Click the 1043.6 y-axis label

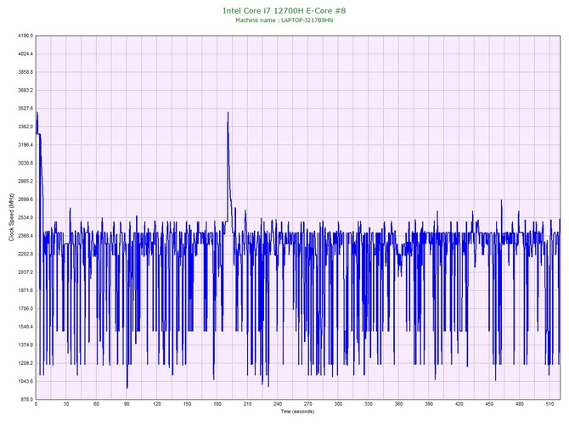coord(25,381)
